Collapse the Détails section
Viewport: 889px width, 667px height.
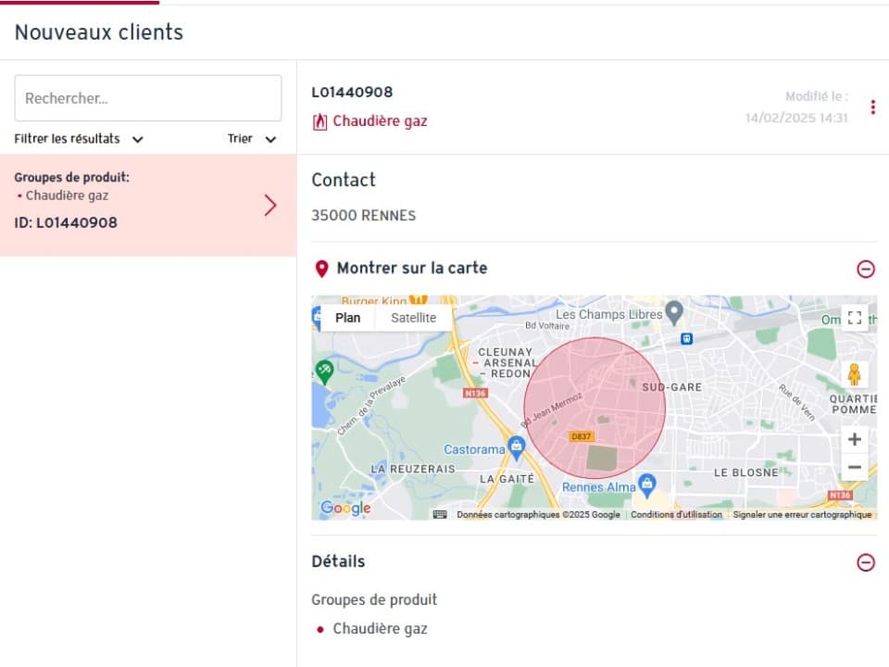pyautogui.click(x=866, y=562)
